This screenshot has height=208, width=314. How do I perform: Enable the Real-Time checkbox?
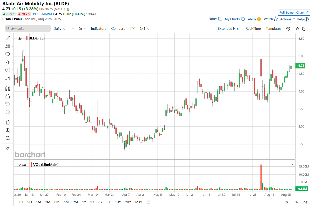[x=243, y=28]
